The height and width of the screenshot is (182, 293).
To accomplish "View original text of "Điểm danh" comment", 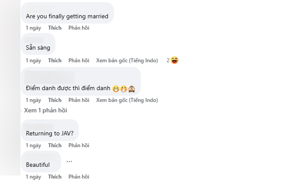I will (x=127, y=100).
